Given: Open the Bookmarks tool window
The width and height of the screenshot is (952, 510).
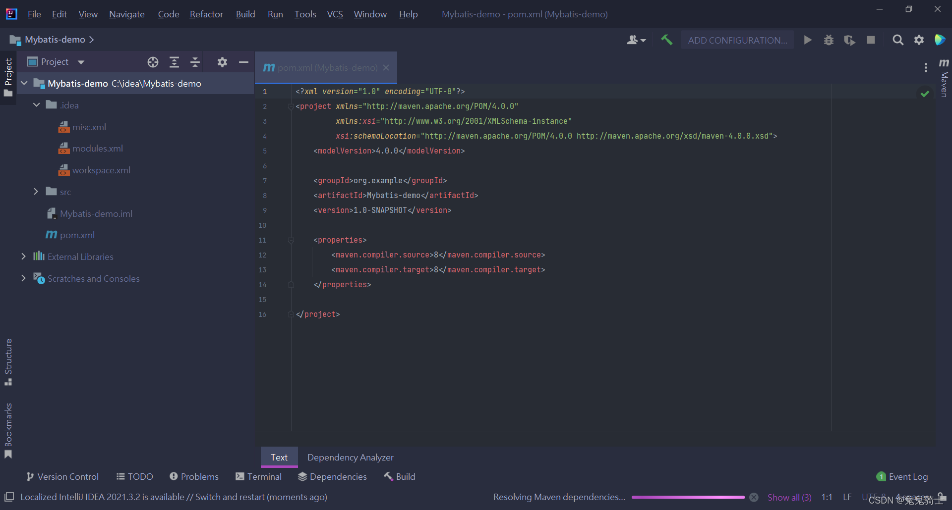Looking at the screenshot, I should pos(8,431).
